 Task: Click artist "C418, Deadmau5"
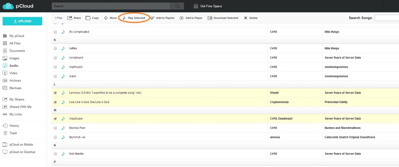point(281,118)
